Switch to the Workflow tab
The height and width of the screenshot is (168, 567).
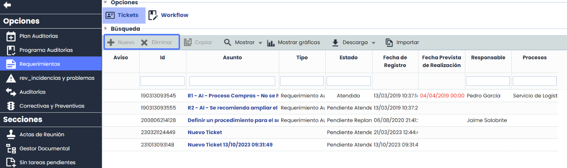168,15
